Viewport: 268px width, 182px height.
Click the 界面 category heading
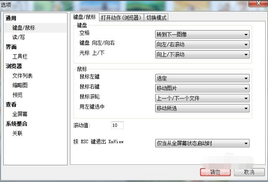[x=11, y=47]
